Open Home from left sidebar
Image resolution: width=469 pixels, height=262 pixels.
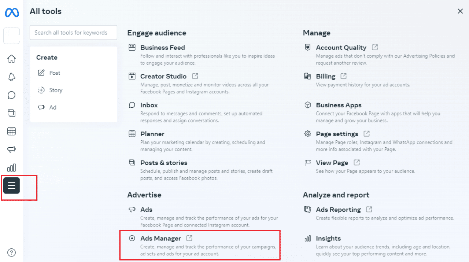[x=12, y=59]
